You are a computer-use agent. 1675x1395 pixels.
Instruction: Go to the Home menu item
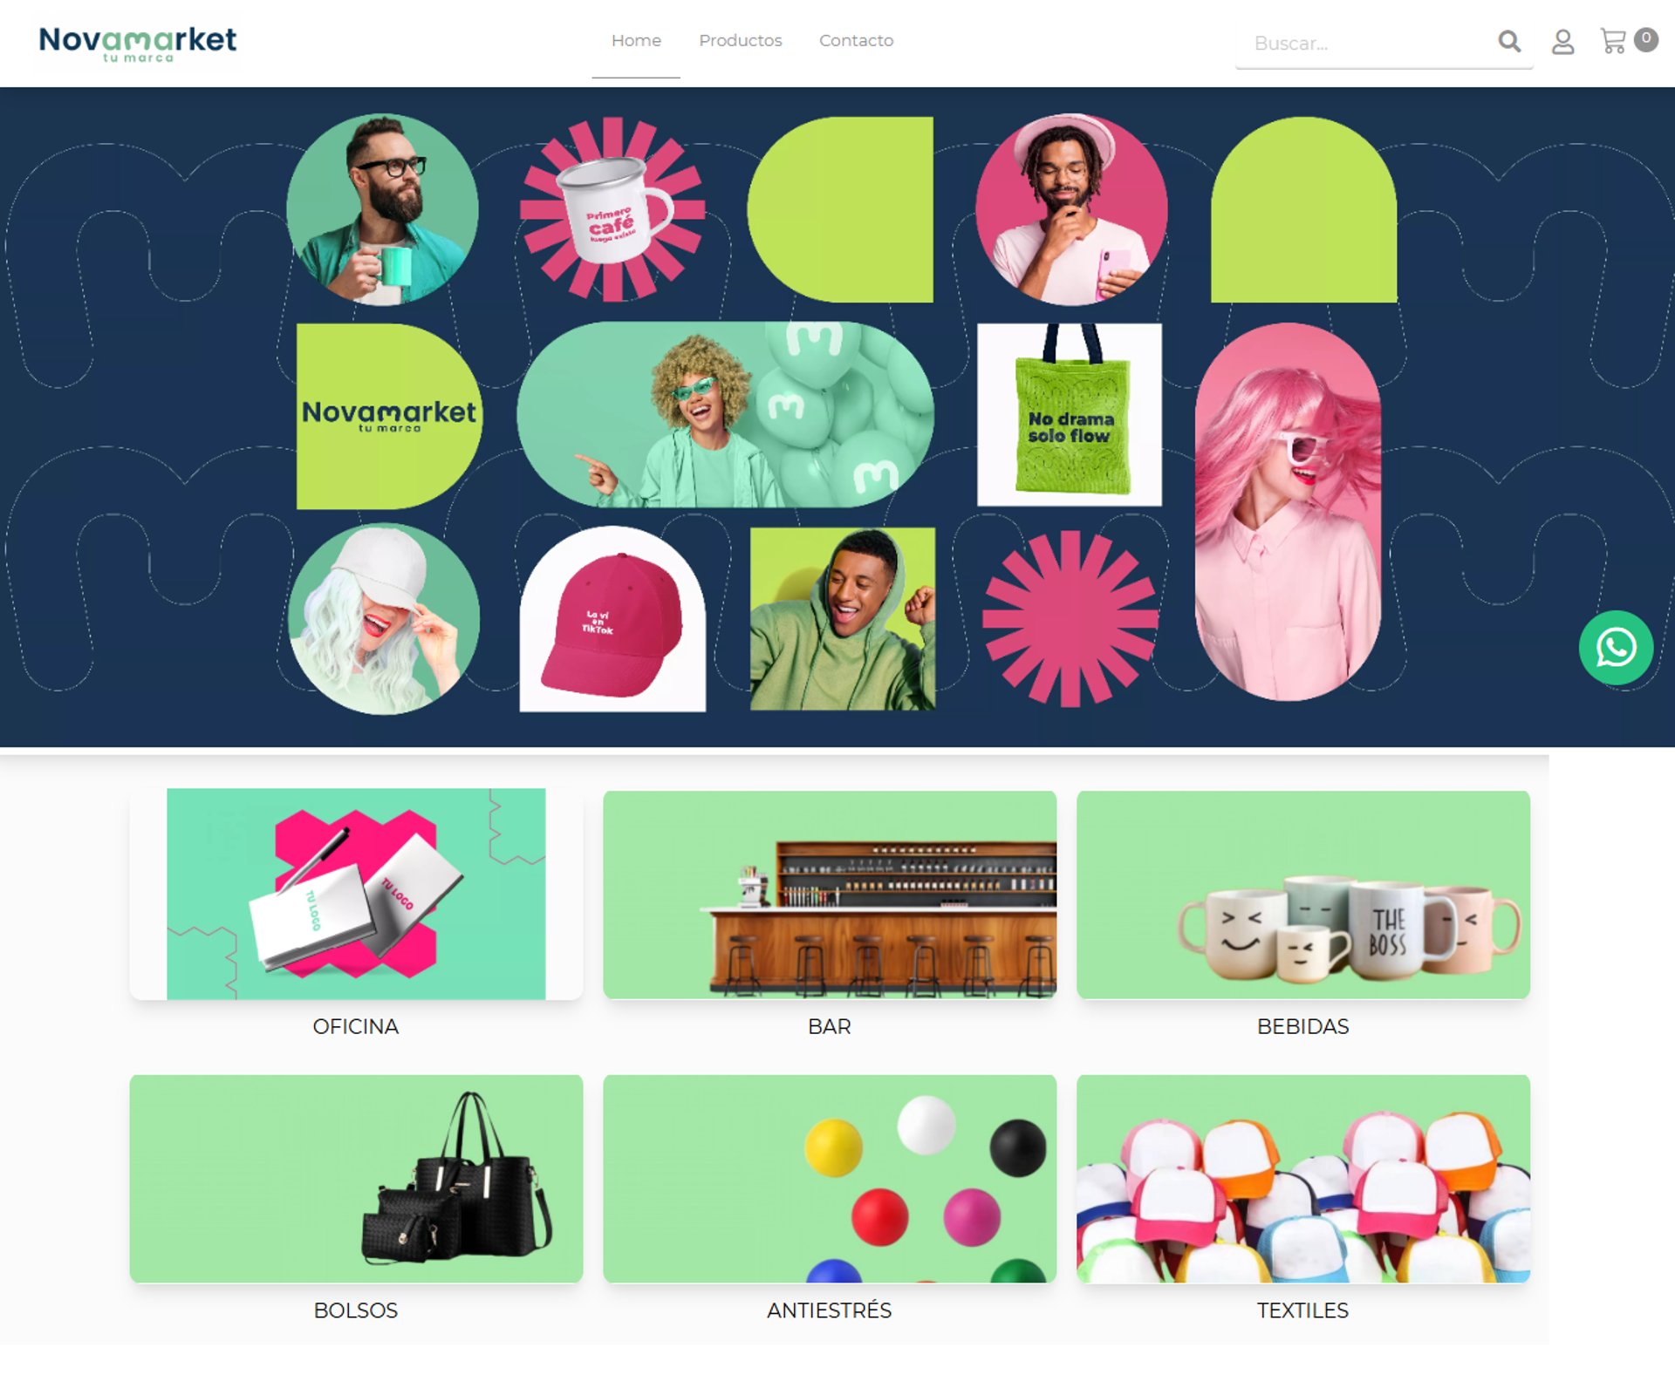click(636, 40)
